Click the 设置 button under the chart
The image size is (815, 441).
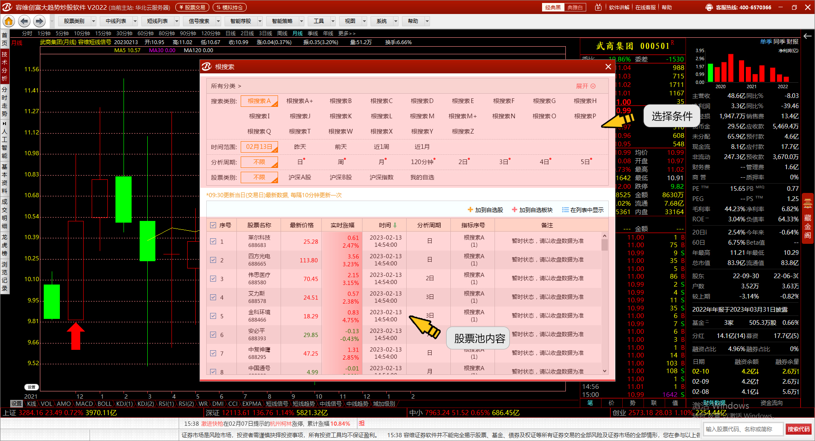point(31,387)
